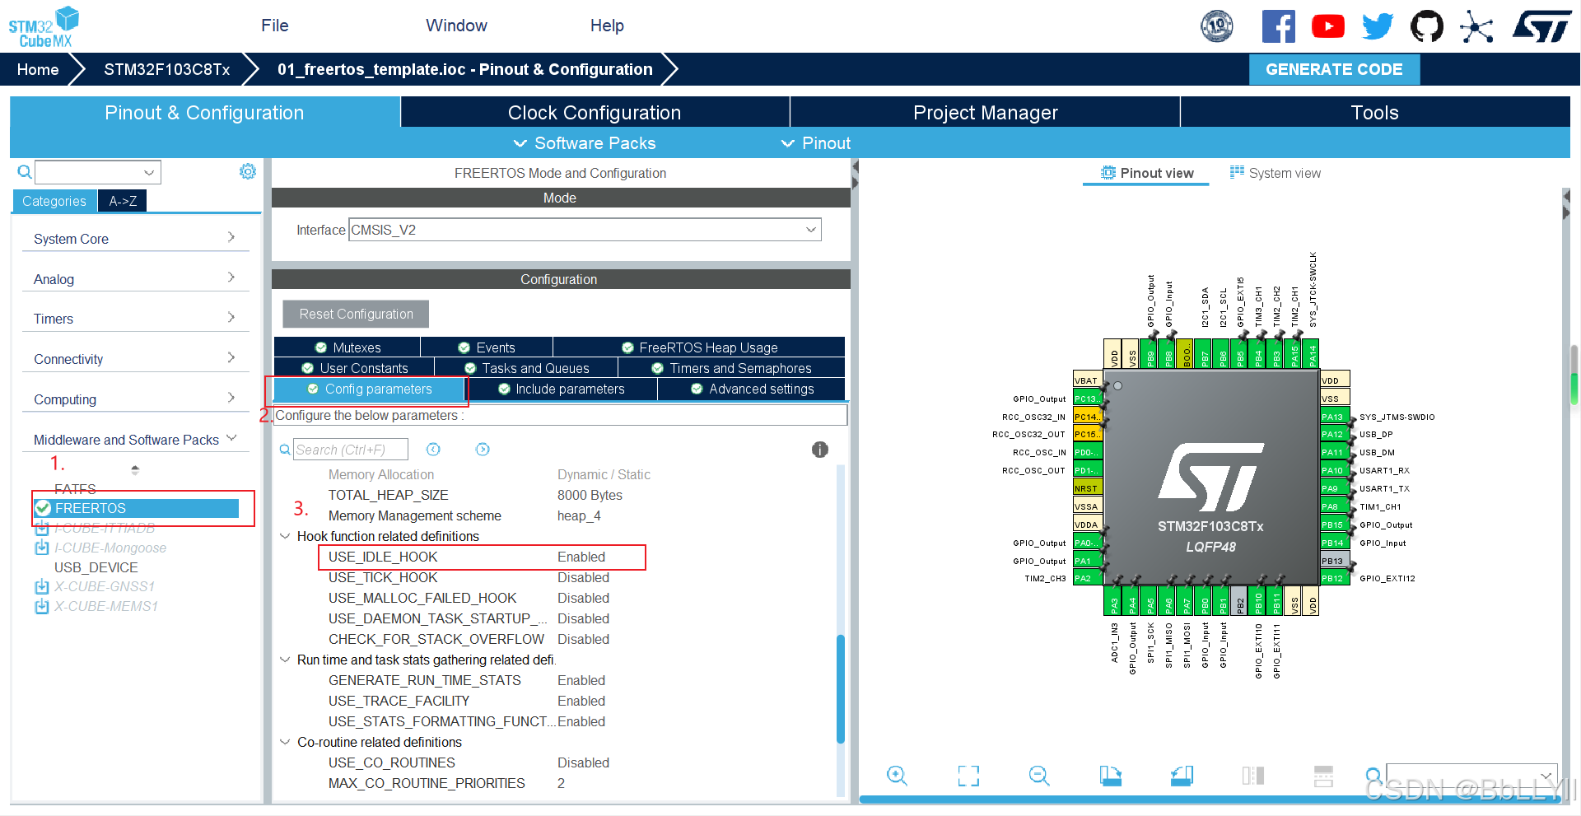
Task: Open the Facebook link icon
Action: coord(1278,26)
